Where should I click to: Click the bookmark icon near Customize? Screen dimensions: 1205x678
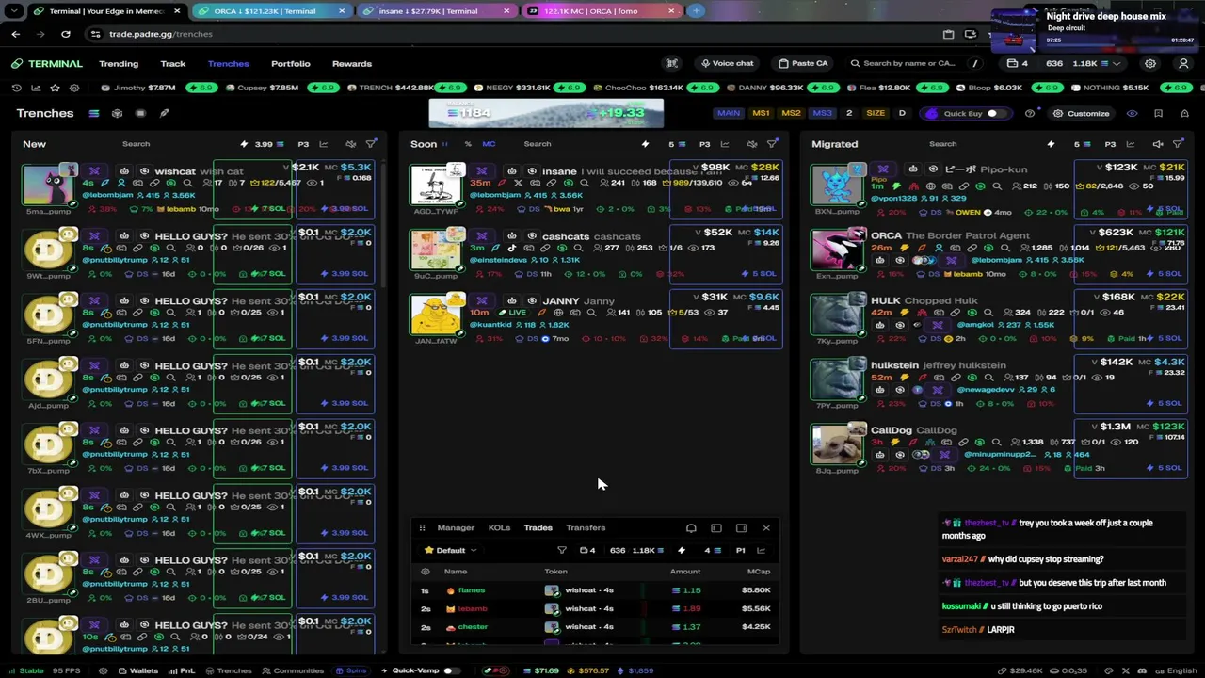tap(1158, 113)
